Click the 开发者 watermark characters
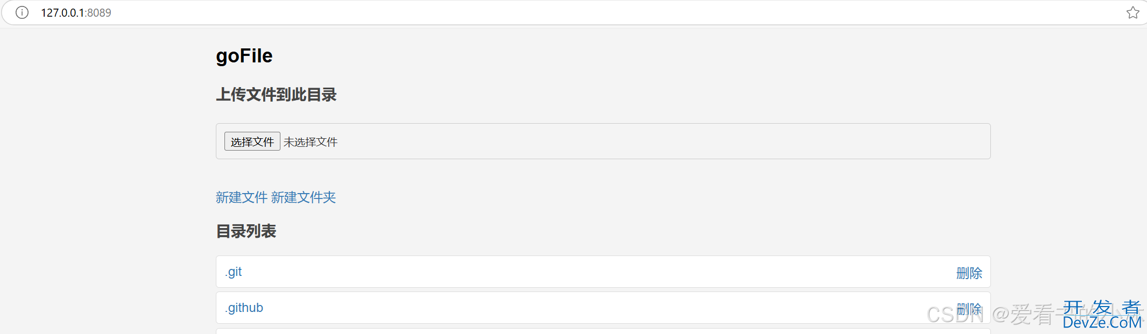The width and height of the screenshot is (1147, 334). point(1102,307)
